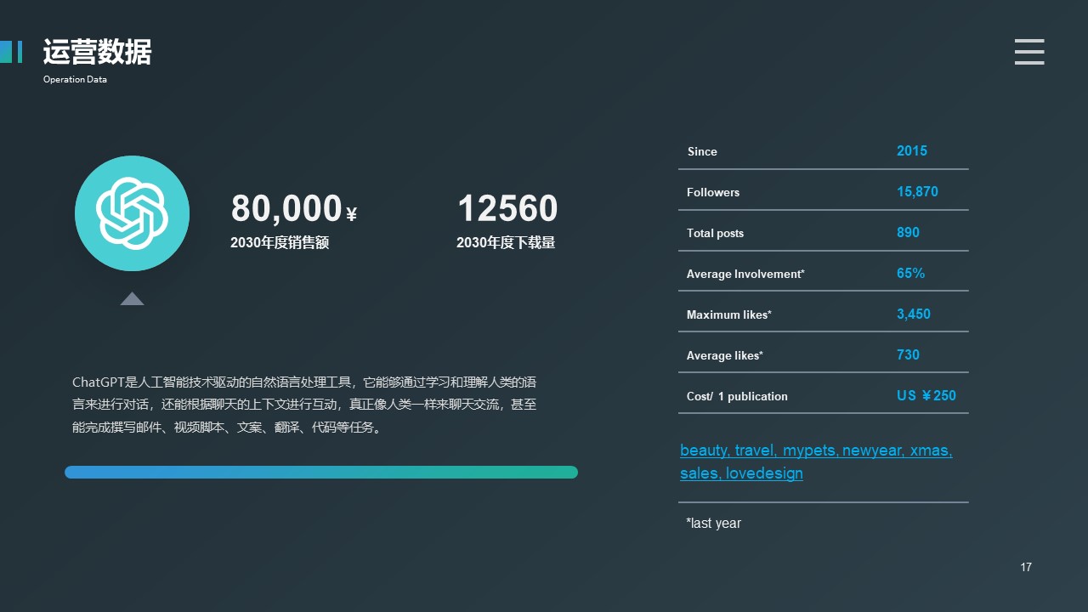The image size is (1088, 612).
Task: Click the Since row label
Action: pos(702,151)
